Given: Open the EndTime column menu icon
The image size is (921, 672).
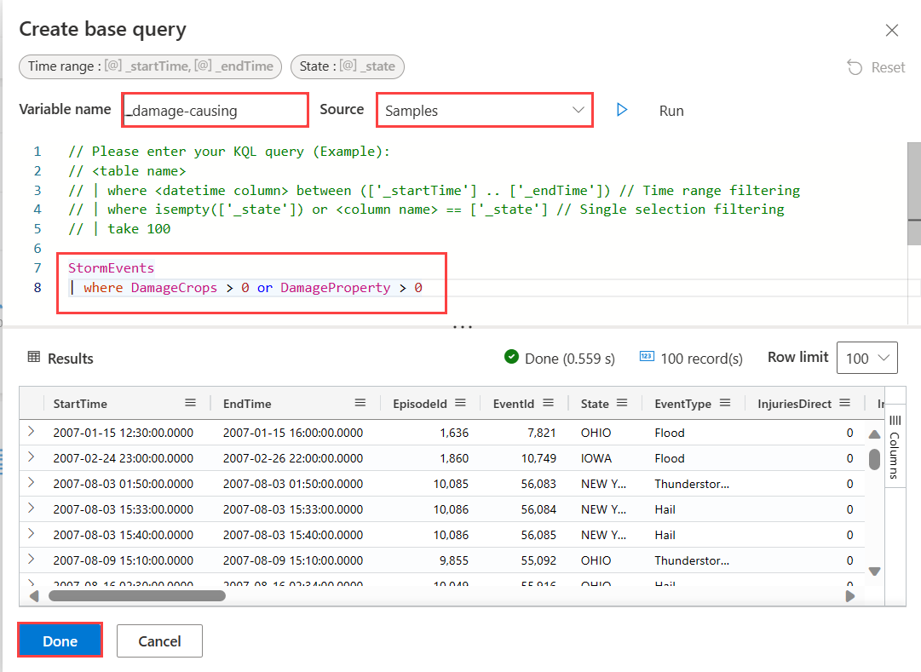Looking at the screenshot, I should [360, 403].
